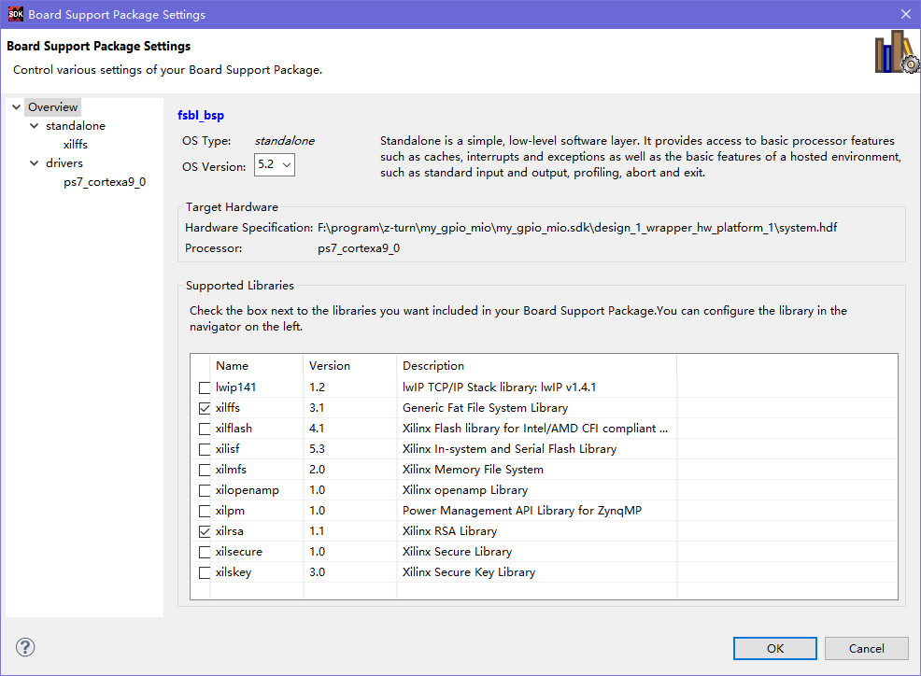Open the OS Version 5.2 dropdown
This screenshot has width=921, height=676.
coord(275,164)
